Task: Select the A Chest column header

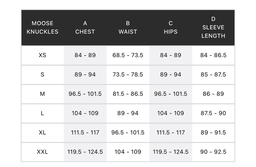Action: point(85,27)
